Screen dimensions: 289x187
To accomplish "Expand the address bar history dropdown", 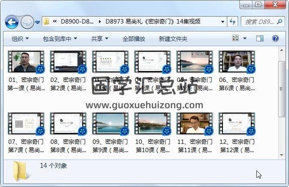I will pos(223,21).
